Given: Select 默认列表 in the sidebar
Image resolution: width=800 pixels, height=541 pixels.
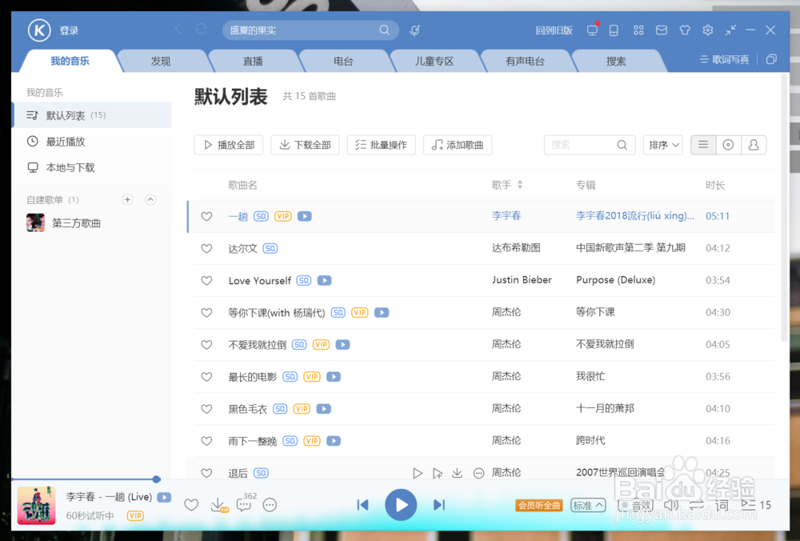Looking at the screenshot, I should (x=92, y=115).
